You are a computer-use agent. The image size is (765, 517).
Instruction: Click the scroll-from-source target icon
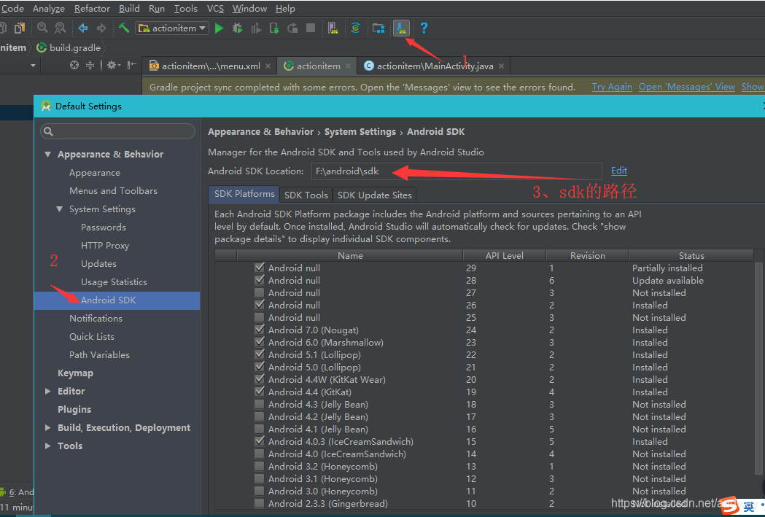click(x=74, y=66)
